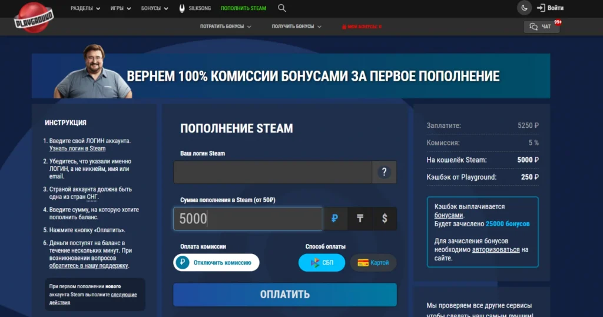Toggle Отключить комиссию switch
603x317 pixels.
point(216,262)
